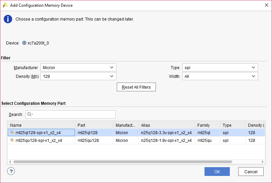Image resolution: width=272 pixels, height=183 pixels.
Task: Click the mt25qu128 memory part icon
Action: click(x=12, y=141)
